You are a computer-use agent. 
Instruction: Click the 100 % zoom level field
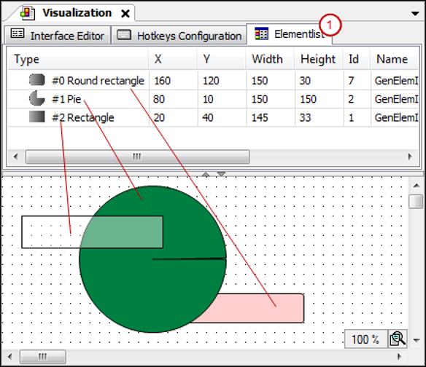coord(365,339)
